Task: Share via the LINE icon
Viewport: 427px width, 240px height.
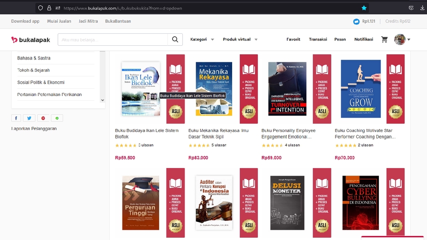Action: point(57,118)
